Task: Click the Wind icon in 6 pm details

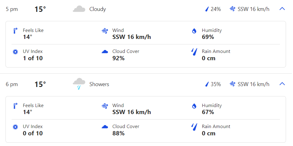Action: pos(105,106)
